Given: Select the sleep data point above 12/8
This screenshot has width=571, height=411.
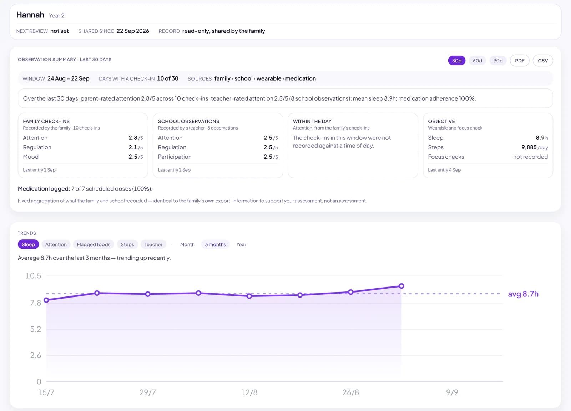Looking at the screenshot, I should click(249, 296).
